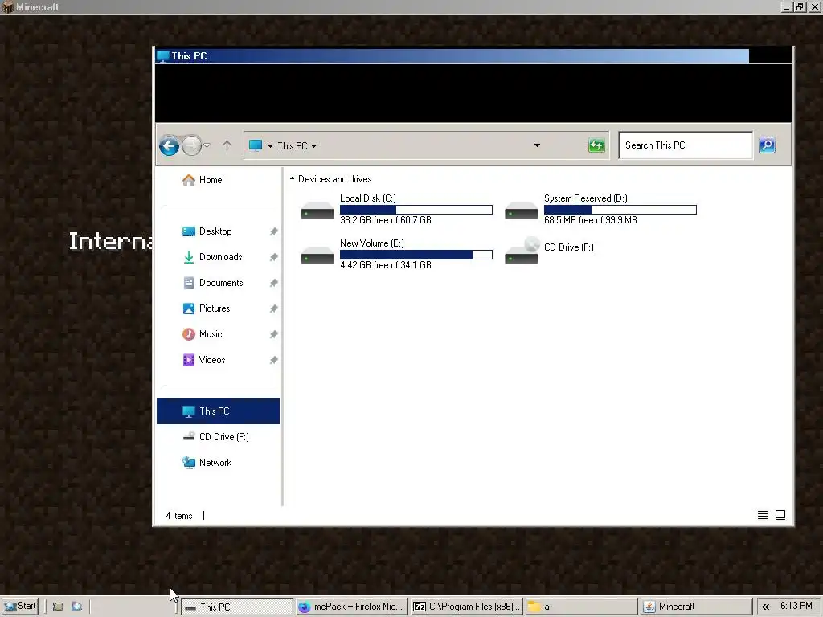
Task: Select the Local Disk (C:) drive icon
Action: (317, 210)
